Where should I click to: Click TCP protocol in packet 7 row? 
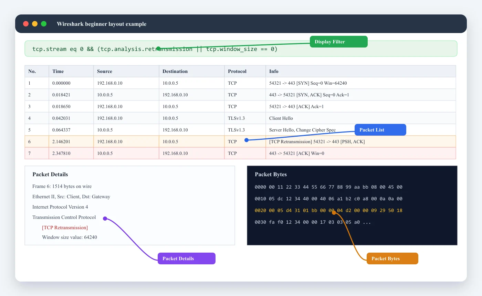point(232,153)
